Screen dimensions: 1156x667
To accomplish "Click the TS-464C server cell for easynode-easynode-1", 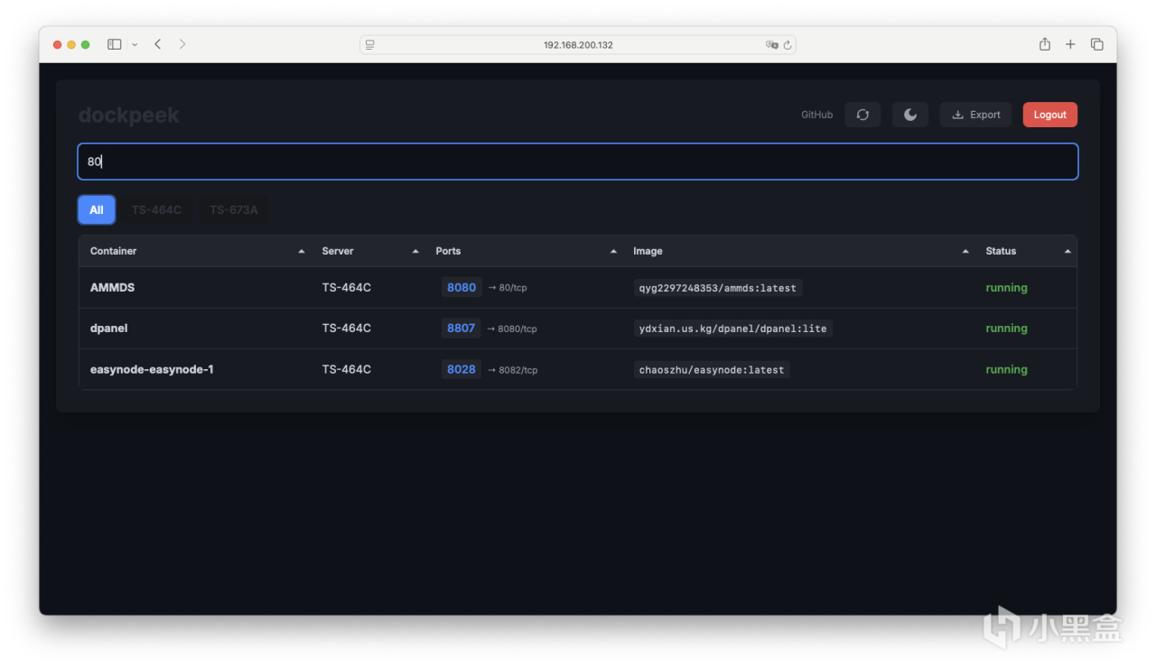I will tap(347, 369).
